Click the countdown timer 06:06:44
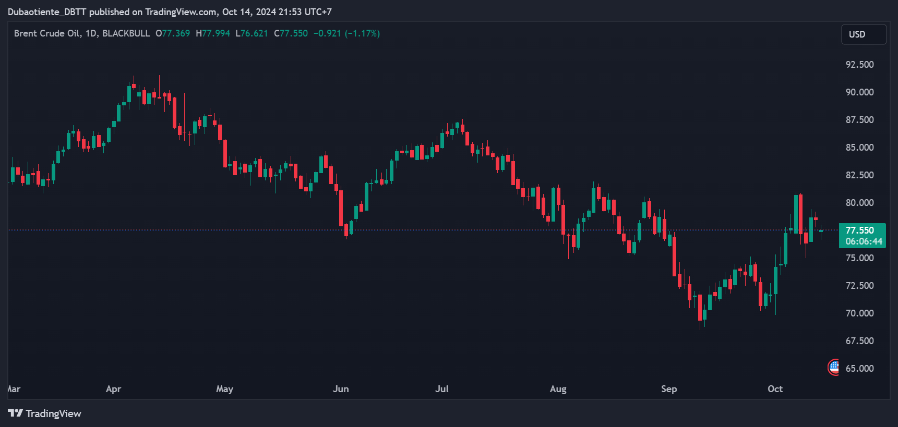This screenshot has height=427, width=898. click(x=864, y=241)
